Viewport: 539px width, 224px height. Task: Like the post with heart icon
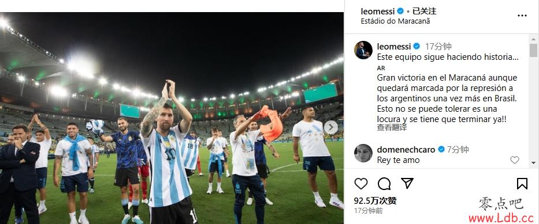(x=361, y=184)
